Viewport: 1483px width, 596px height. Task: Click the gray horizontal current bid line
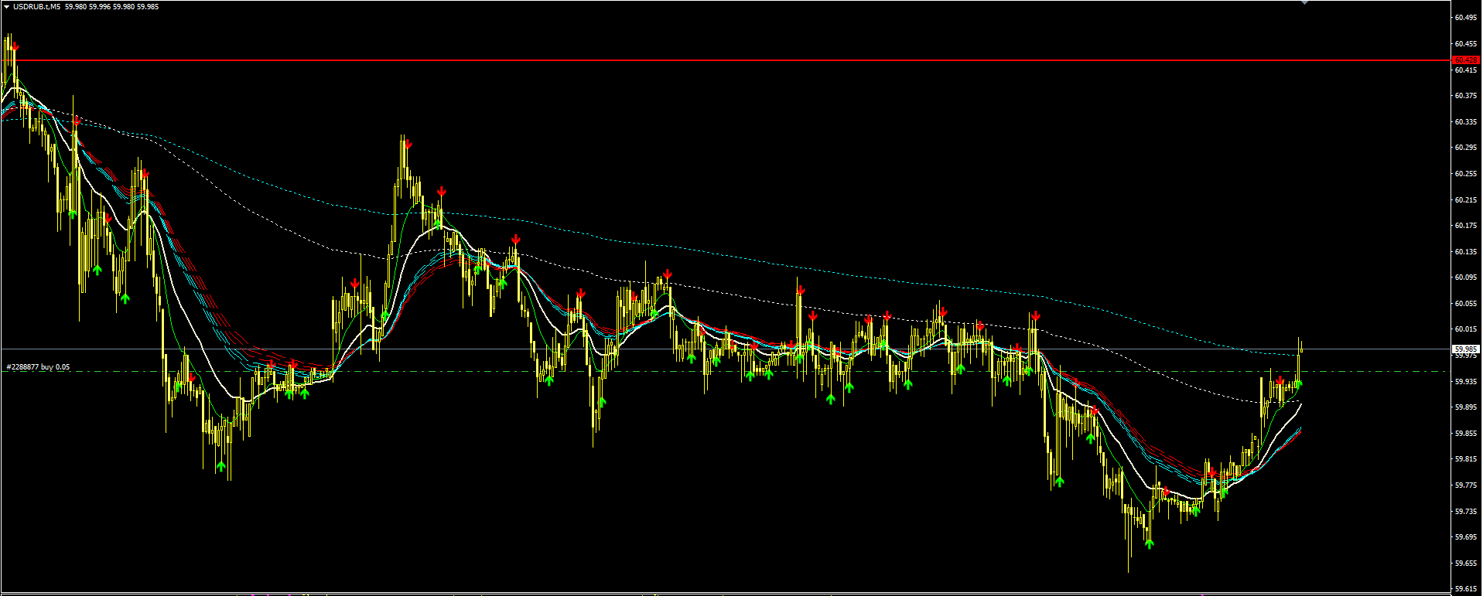[x=726, y=349]
